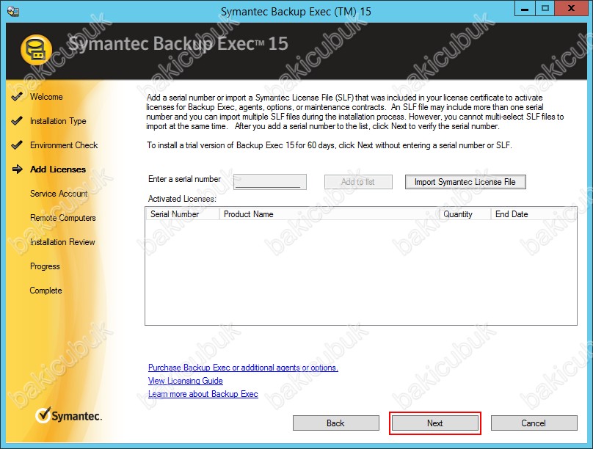Click the checkmark beside Welcome step

point(17,97)
